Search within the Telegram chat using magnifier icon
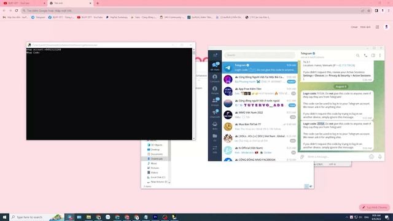The width and height of the screenshot is (393, 221). 357,55
